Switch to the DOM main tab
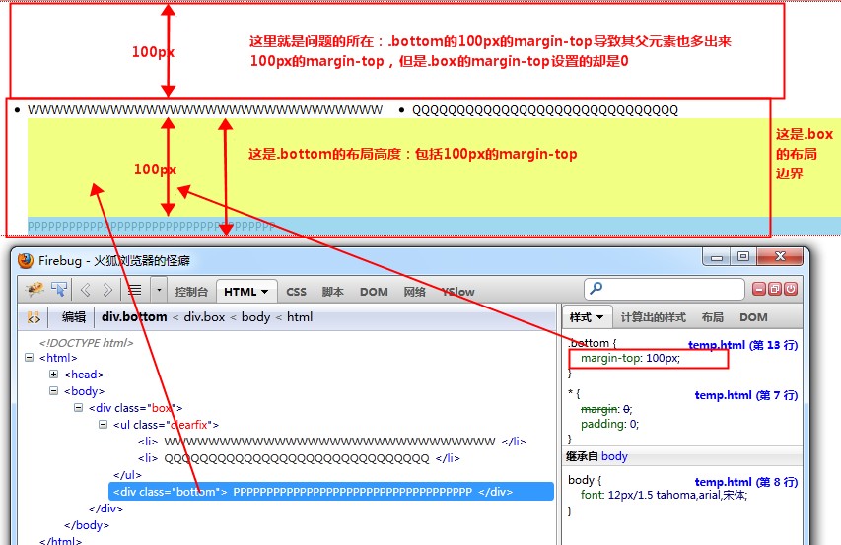The width and height of the screenshot is (841, 545). point(374,292)
